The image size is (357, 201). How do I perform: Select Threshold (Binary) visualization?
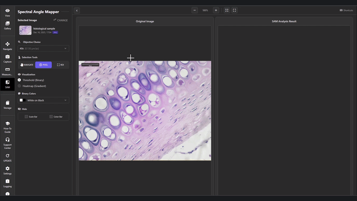tap(31, 80)
